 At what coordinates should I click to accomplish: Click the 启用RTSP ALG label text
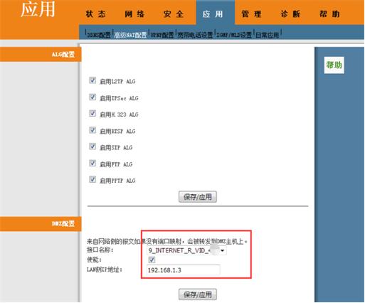[117, 131]
